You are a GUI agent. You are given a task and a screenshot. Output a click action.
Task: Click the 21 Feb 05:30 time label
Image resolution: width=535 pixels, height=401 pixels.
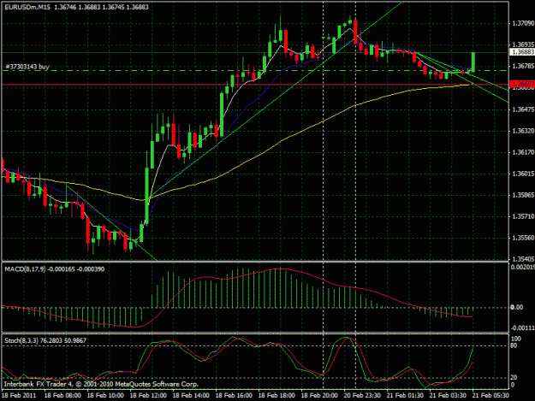coord(490,395)
